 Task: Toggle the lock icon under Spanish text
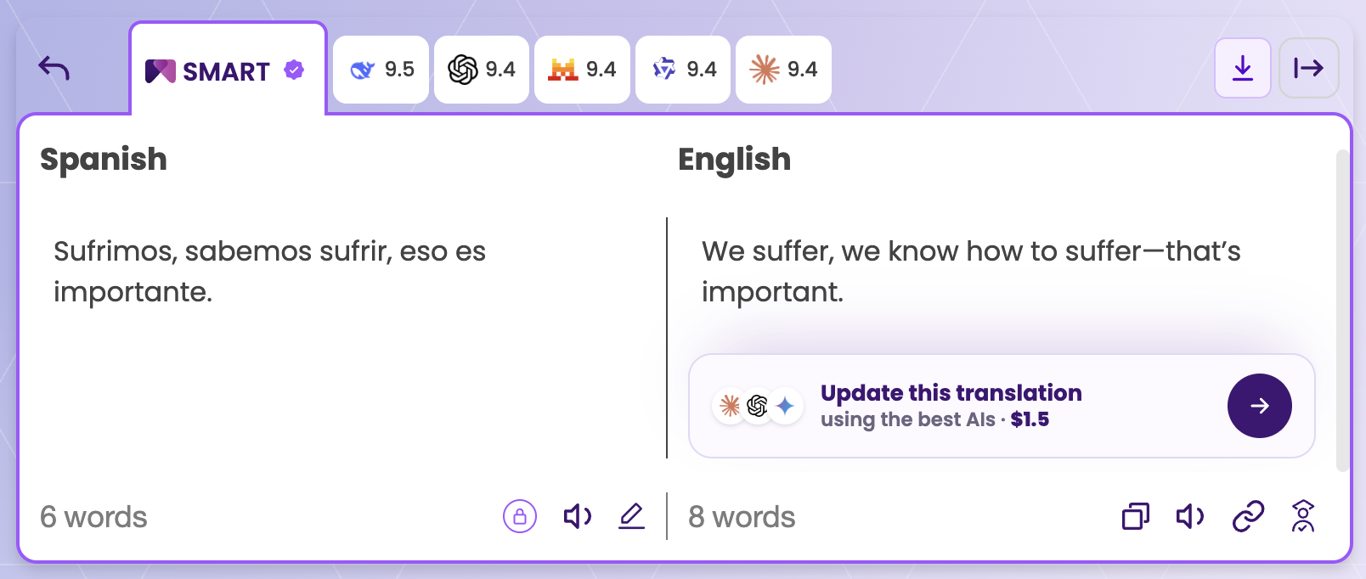click(x=520, y=516)
